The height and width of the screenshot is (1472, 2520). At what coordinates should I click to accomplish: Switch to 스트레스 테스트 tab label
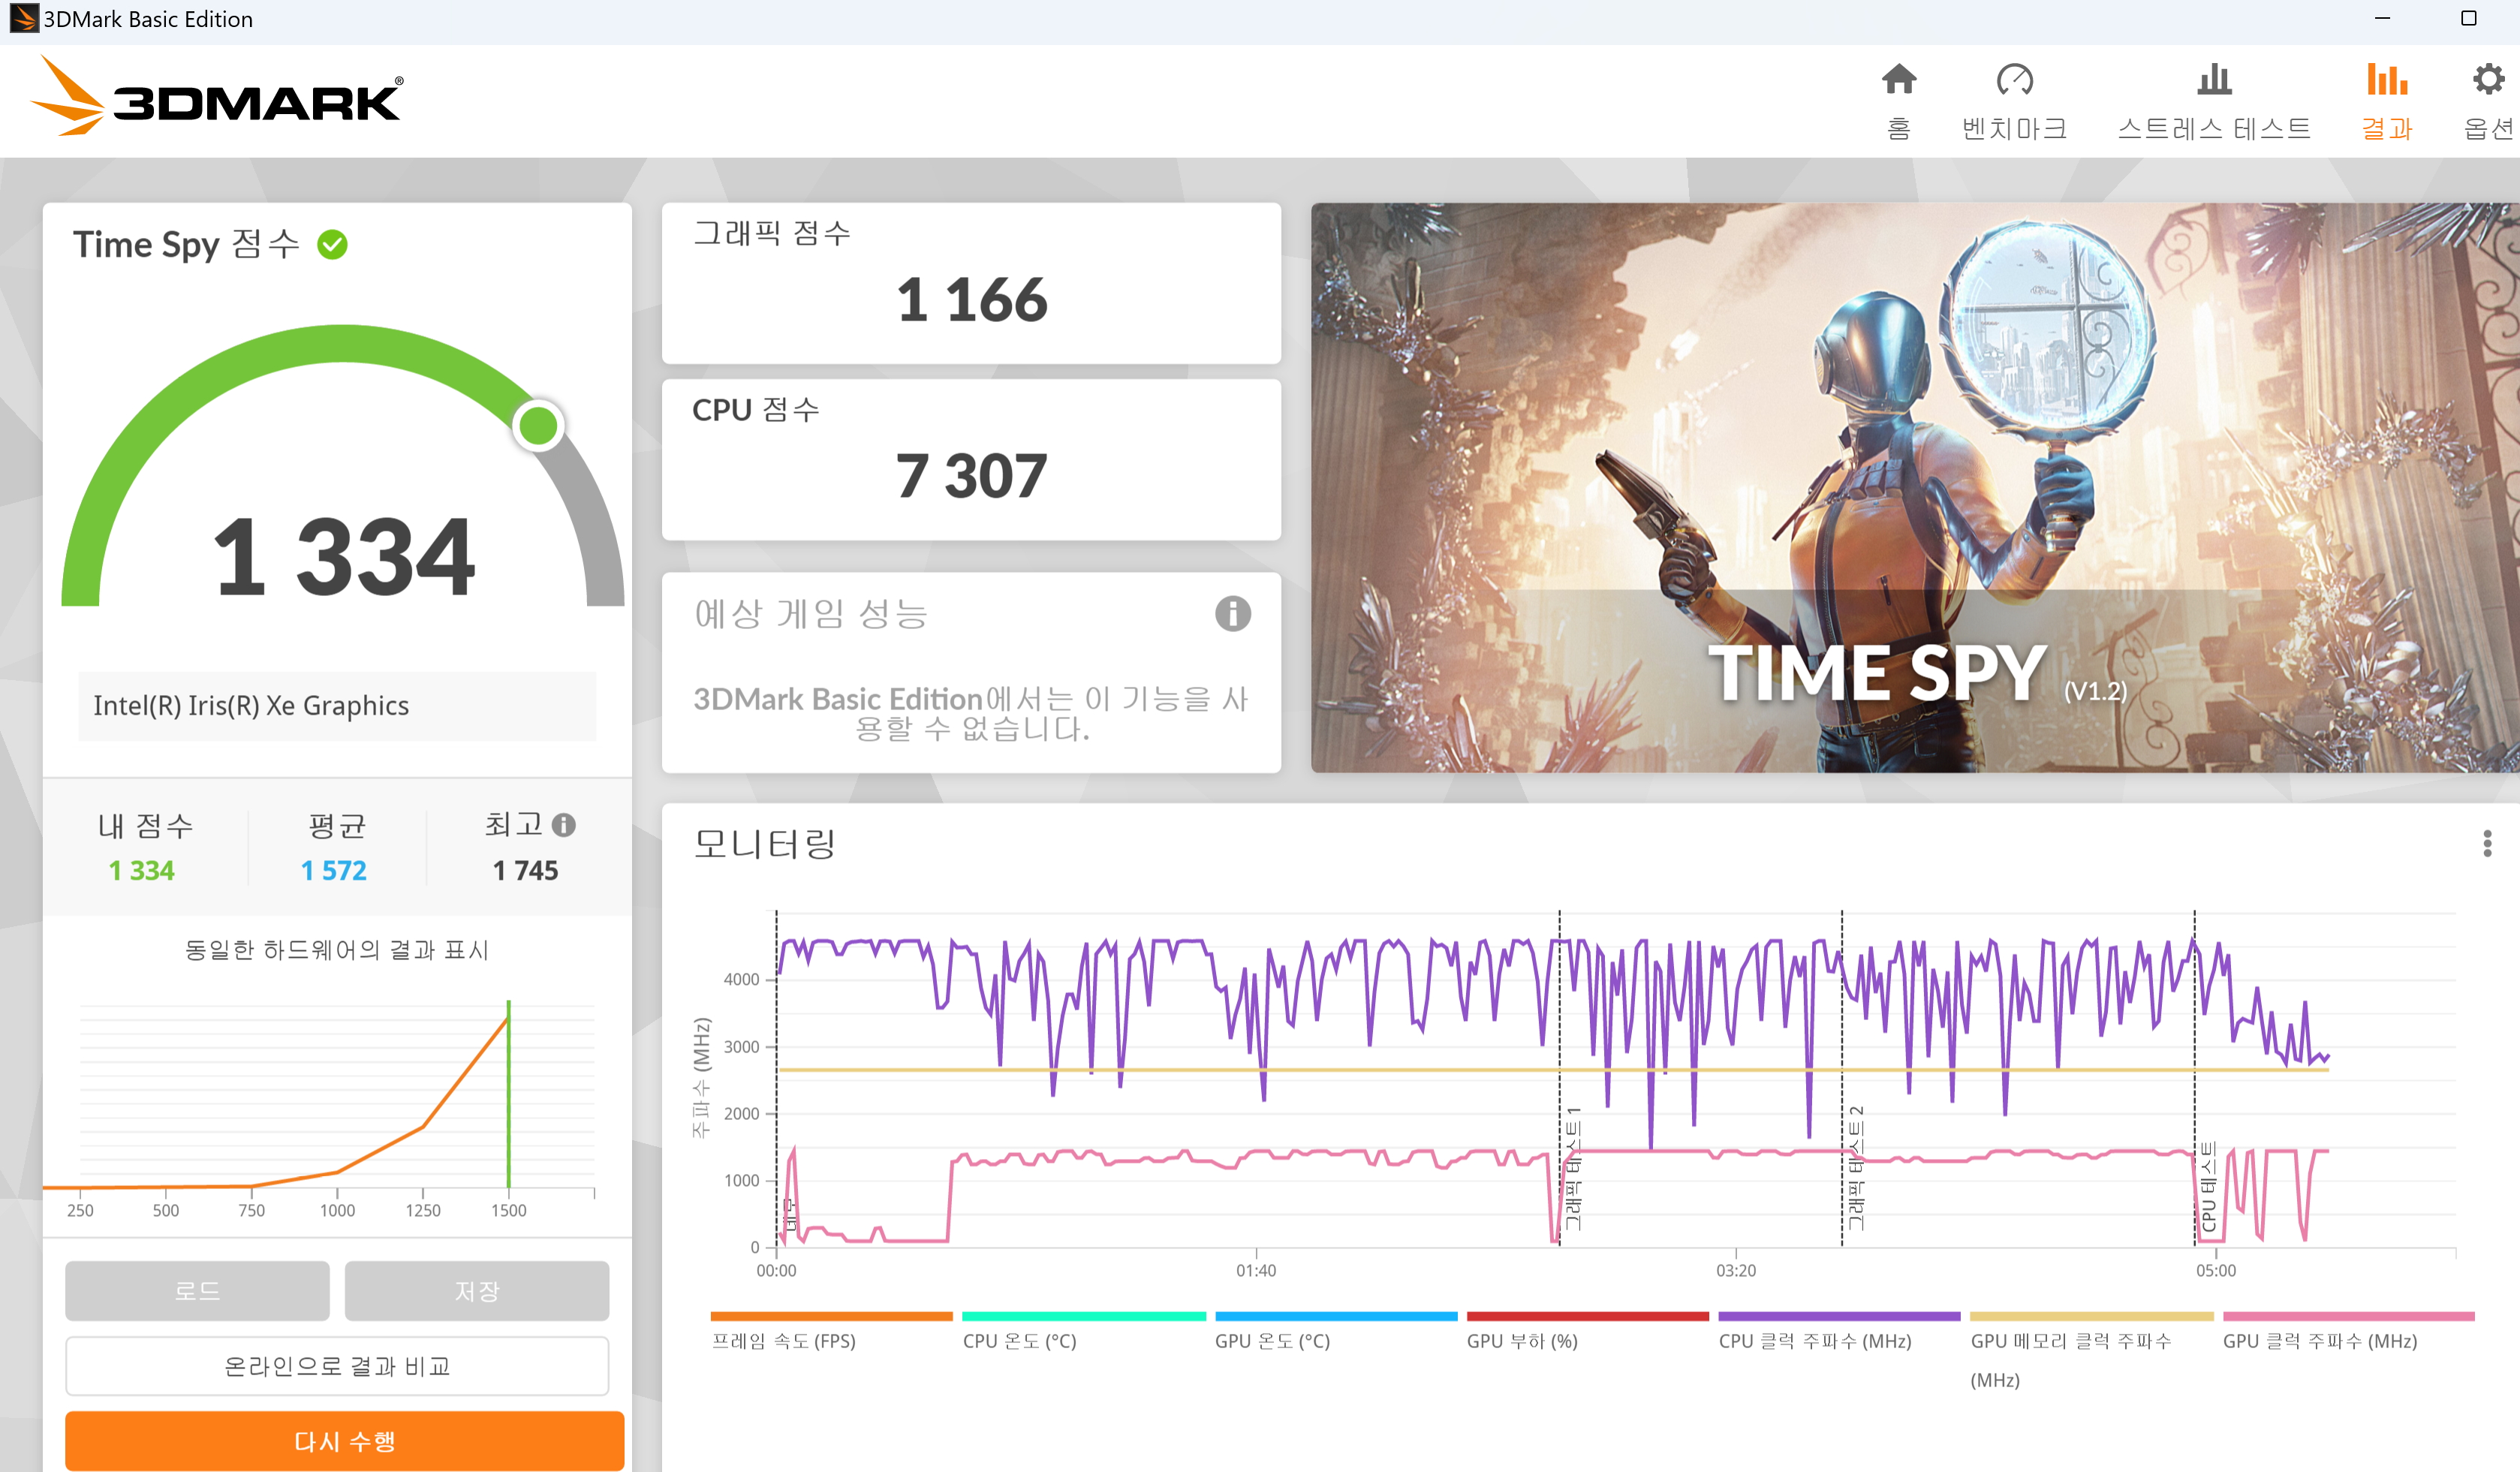[x=2214, y=128]
